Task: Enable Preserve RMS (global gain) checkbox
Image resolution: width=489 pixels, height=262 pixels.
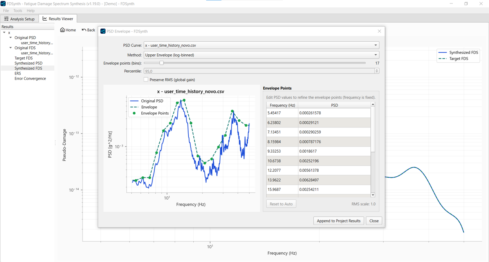Action: 146,80
